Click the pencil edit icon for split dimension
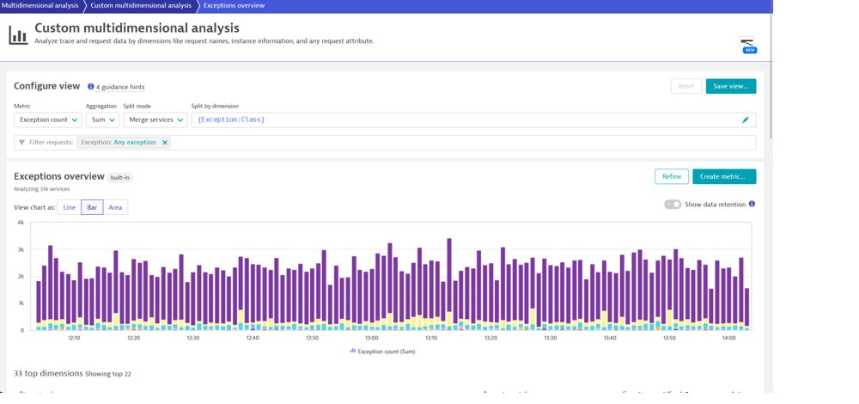The width and height of the screenshot is (859, 404). (745, 120)
